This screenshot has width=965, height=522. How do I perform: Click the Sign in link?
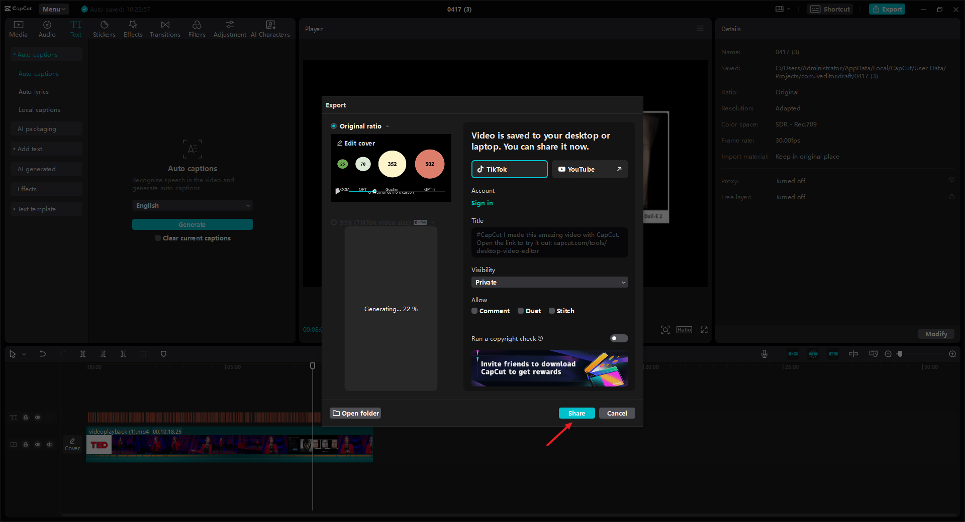coord(482,203)
